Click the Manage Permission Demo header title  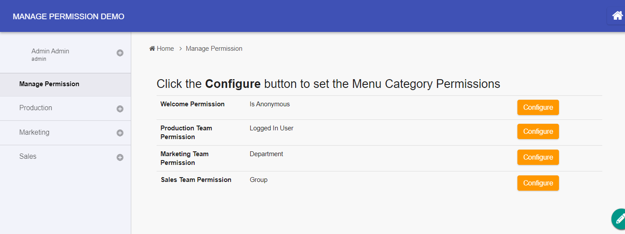(x=68, y=17)
